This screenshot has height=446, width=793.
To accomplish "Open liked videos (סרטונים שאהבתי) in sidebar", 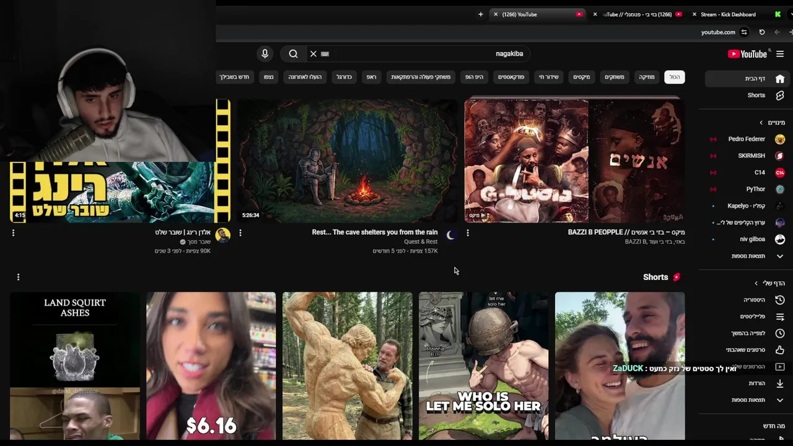I will point(747,350).
